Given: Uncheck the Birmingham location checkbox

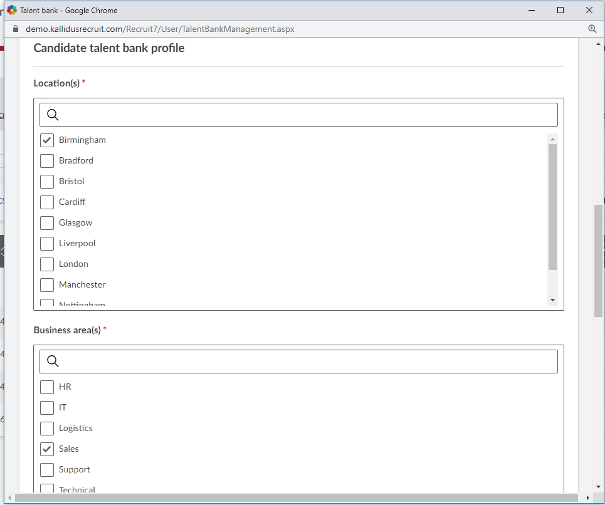Looking at the screenshot, I should click(47, 140).
